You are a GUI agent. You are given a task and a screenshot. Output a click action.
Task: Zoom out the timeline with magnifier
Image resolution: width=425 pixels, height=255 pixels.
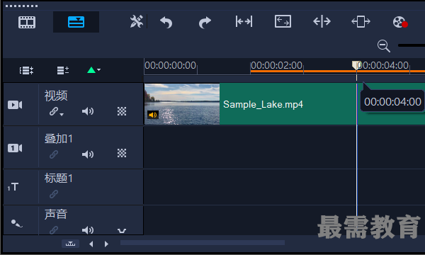pyautogui.click(x=383, y=46)
